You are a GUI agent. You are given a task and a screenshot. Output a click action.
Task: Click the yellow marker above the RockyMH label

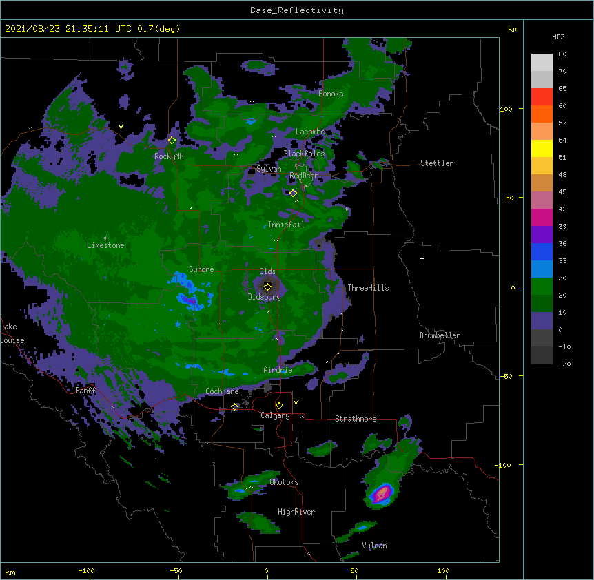tap(172, 141)
